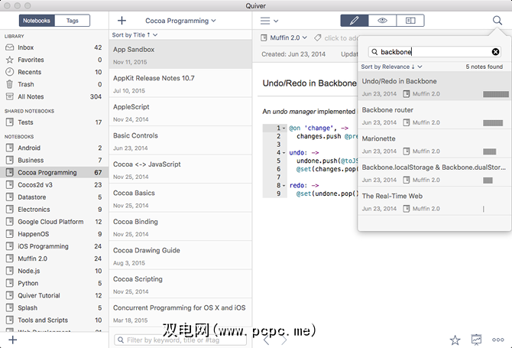Viewport: 512px width, 348px height.
Task: Switch to side-by-side view mode
Action: click(x=410, y=21)
